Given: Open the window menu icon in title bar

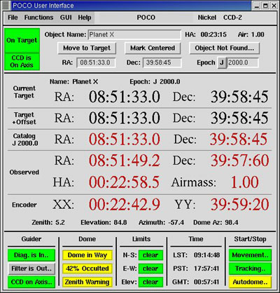Looking at the screenshot, I should 5,6.
